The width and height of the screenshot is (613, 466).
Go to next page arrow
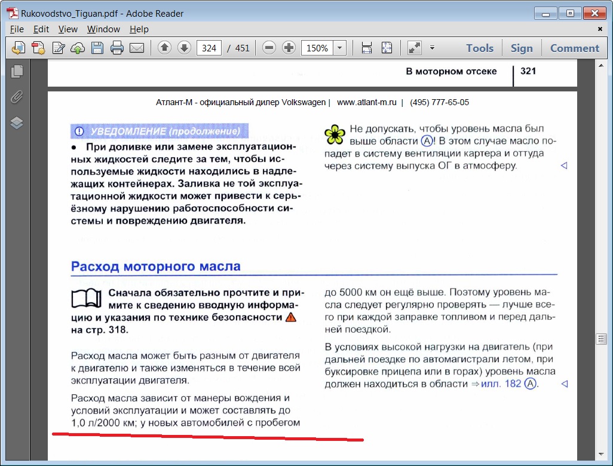(x=185, y=48)
